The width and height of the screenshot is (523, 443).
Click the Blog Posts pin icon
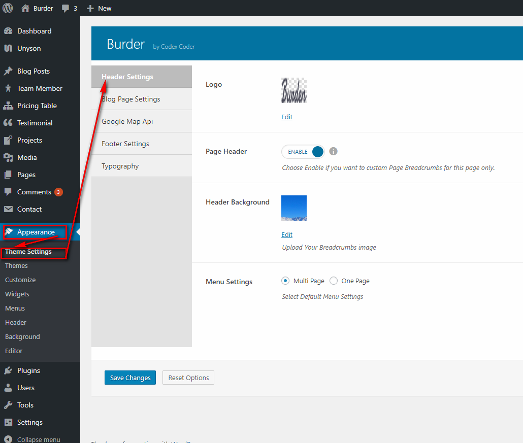click(8, 71)
